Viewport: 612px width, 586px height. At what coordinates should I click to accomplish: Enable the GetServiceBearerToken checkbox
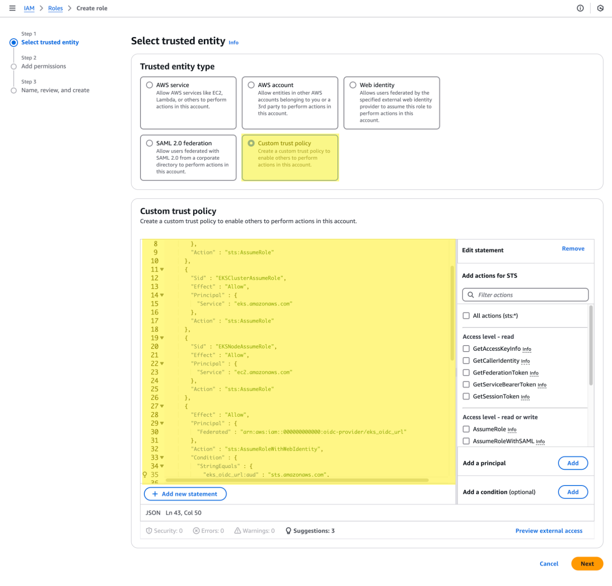[466, 384]
